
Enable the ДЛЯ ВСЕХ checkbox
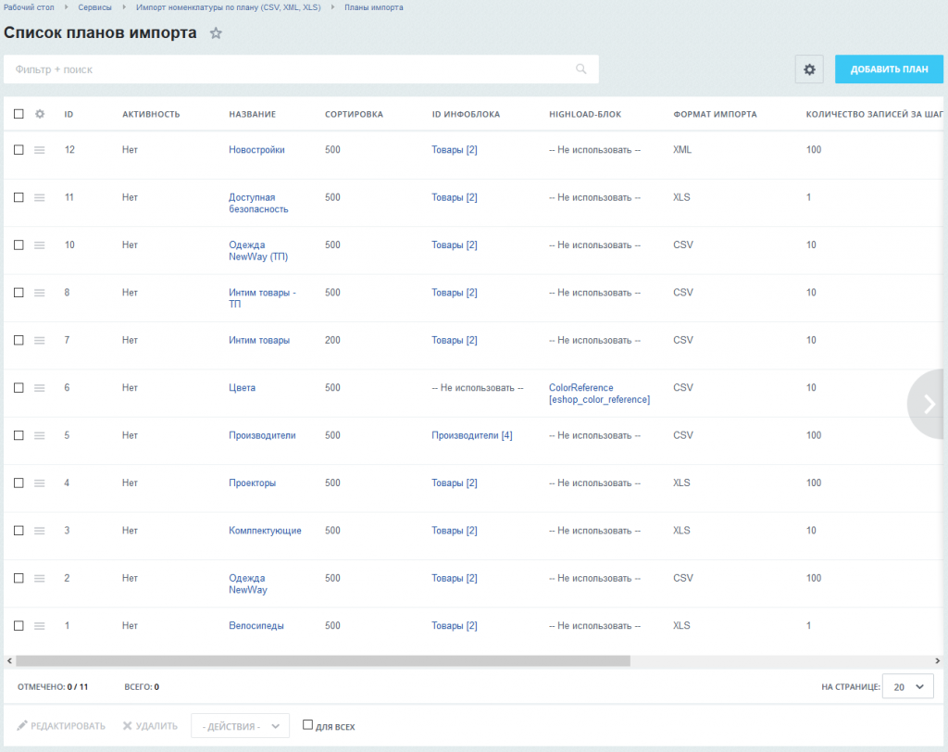click(x=307, y=725)
